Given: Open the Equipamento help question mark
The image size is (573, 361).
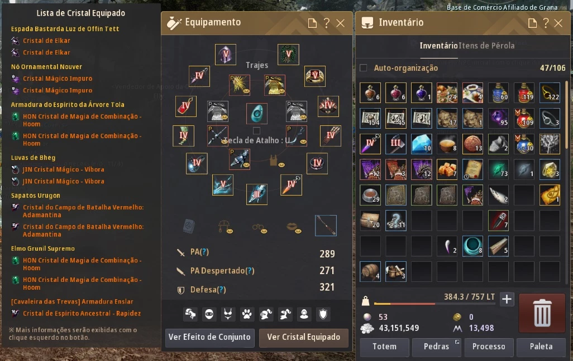Looking at the screenshot, I should [x=326, y=23].
